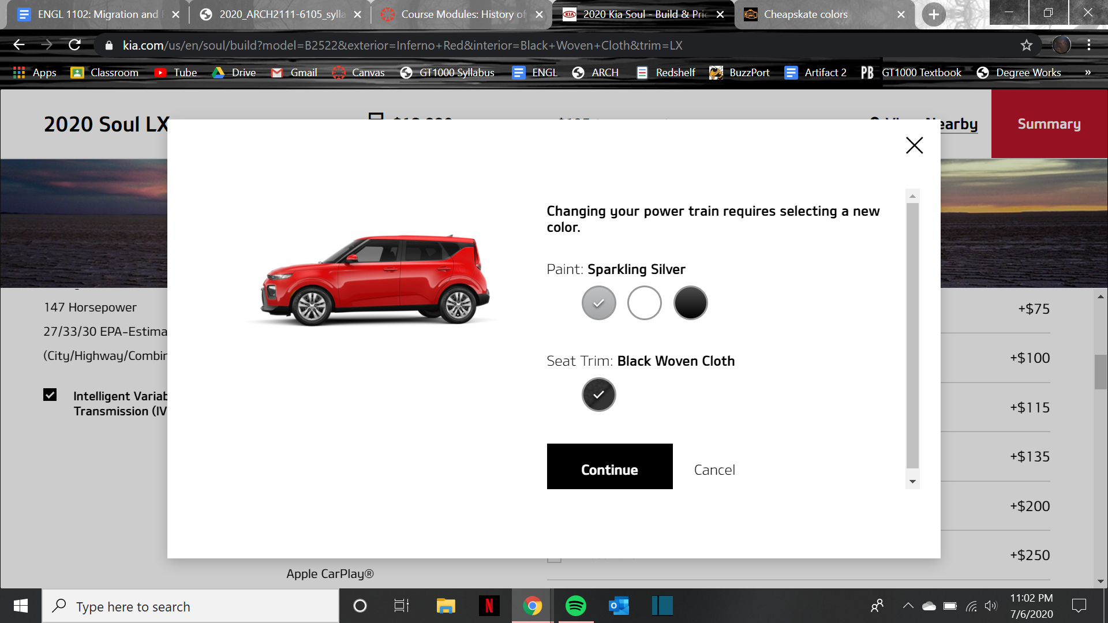Open the clock showing 11:02 PM
Image resolution: width=1108 pixels, height=623 pixels.
(x=1031, y=606)
